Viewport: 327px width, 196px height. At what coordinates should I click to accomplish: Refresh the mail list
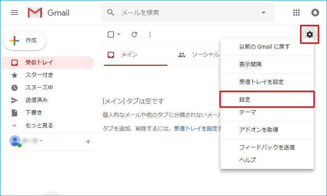tap(134, 34)
